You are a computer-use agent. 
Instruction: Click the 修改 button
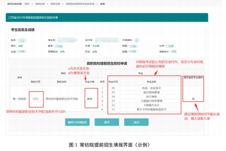pyautogui.click(x=107, y=122)
